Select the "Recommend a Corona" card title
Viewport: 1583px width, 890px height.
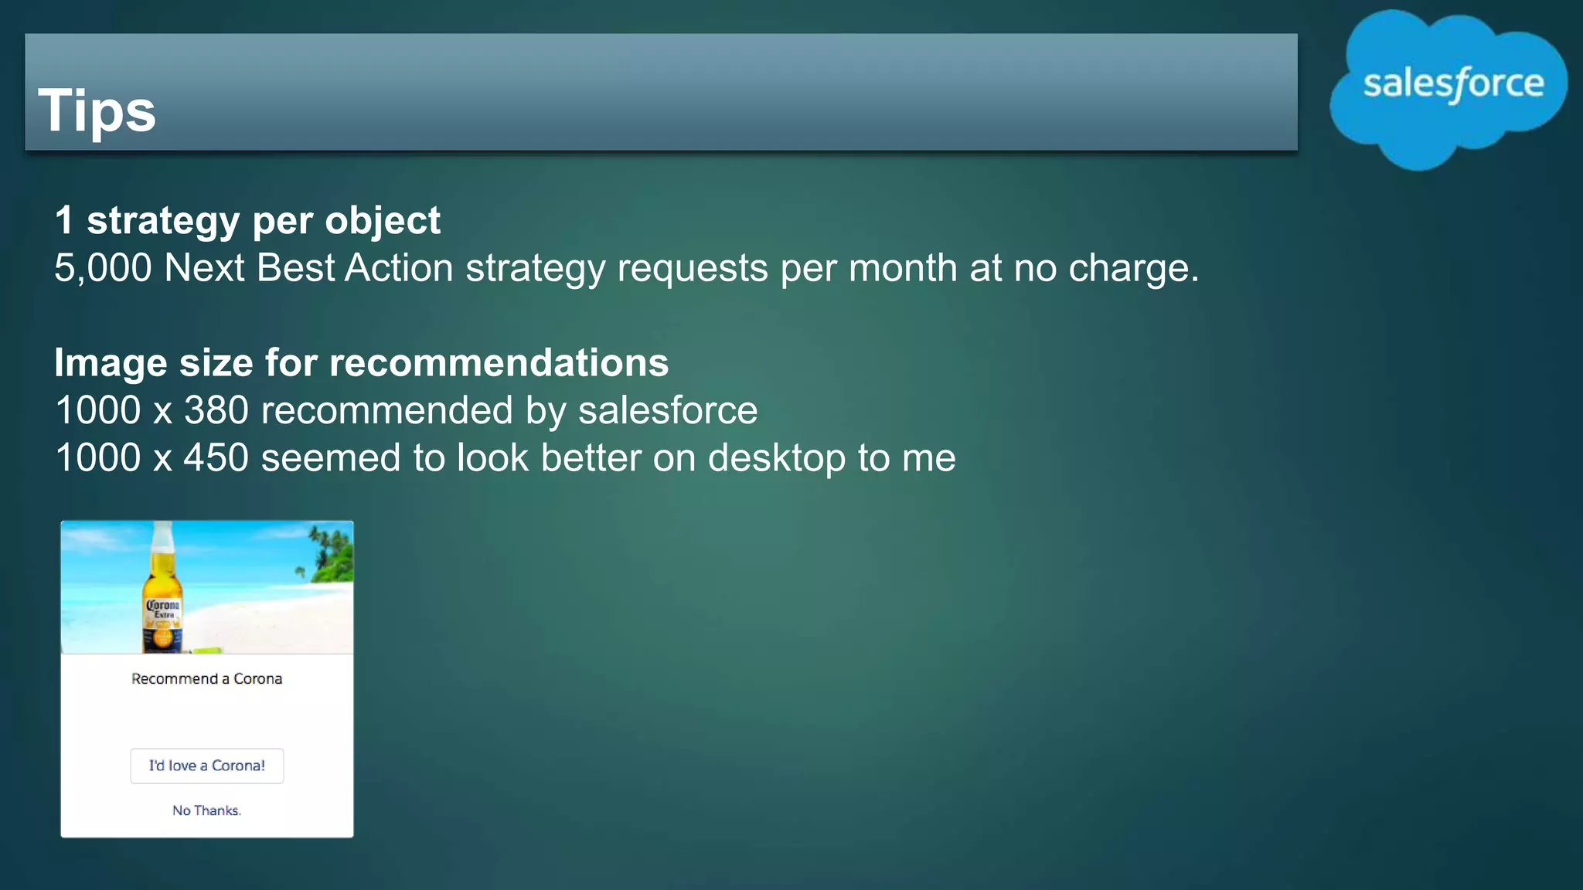pyautogui.click(x=206, y=679)
